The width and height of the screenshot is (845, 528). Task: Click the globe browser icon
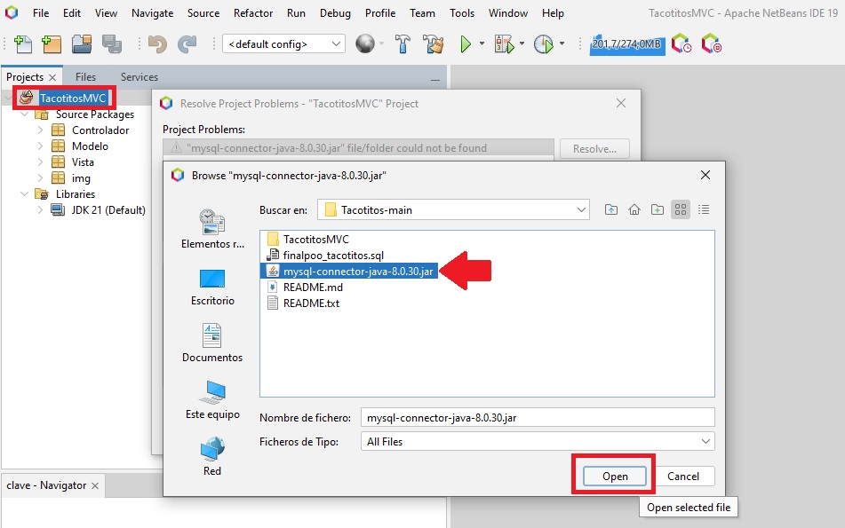(365, 44)
